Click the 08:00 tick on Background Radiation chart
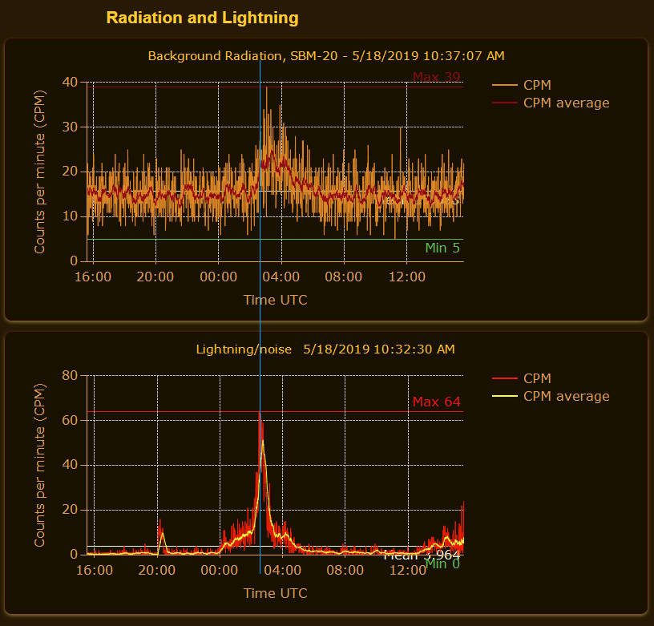 point(344,277)
